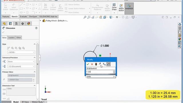
Task: Open FeatureManager design tree tab icon
Action: 4,23
